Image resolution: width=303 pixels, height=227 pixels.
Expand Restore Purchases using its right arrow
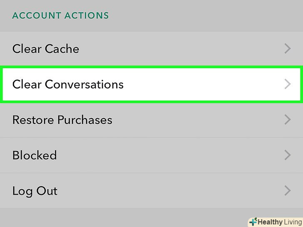pyautogui.click(x=287, y=120)
